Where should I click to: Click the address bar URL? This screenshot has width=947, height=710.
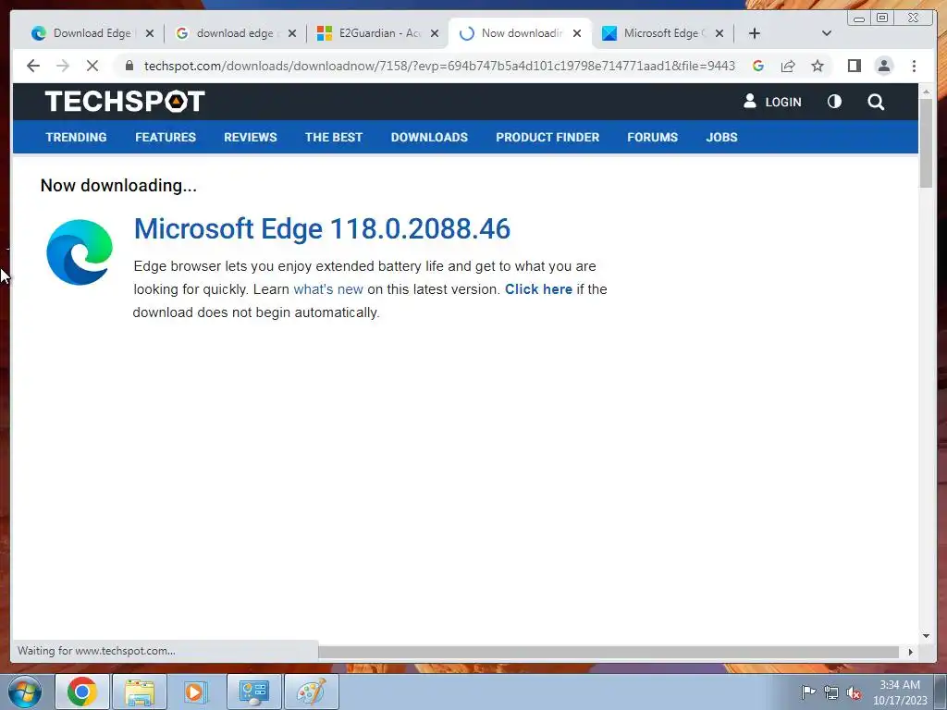[x=439, y=66]
